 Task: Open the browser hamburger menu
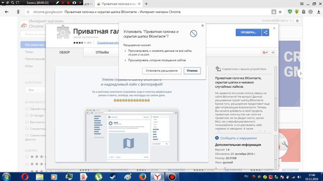[302, 4]
